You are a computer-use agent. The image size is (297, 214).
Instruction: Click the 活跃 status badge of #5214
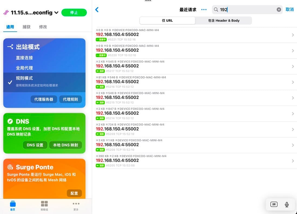[x=100, y=118]
